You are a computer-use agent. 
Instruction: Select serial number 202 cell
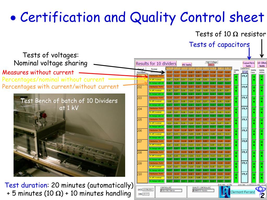[142, 90]
